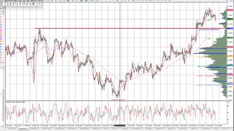Switch to the WTI,H1 chart tab
Image resolution: width=234 pixels, height=131 pixels.
point(216,128)
